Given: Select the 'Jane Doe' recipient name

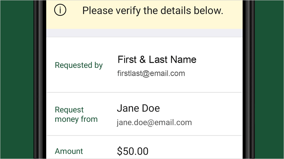Looking at the screenshot, I should [138, 108].
